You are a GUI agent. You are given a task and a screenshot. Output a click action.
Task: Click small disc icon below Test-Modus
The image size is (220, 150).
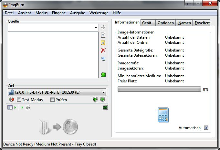pos(28,108)
